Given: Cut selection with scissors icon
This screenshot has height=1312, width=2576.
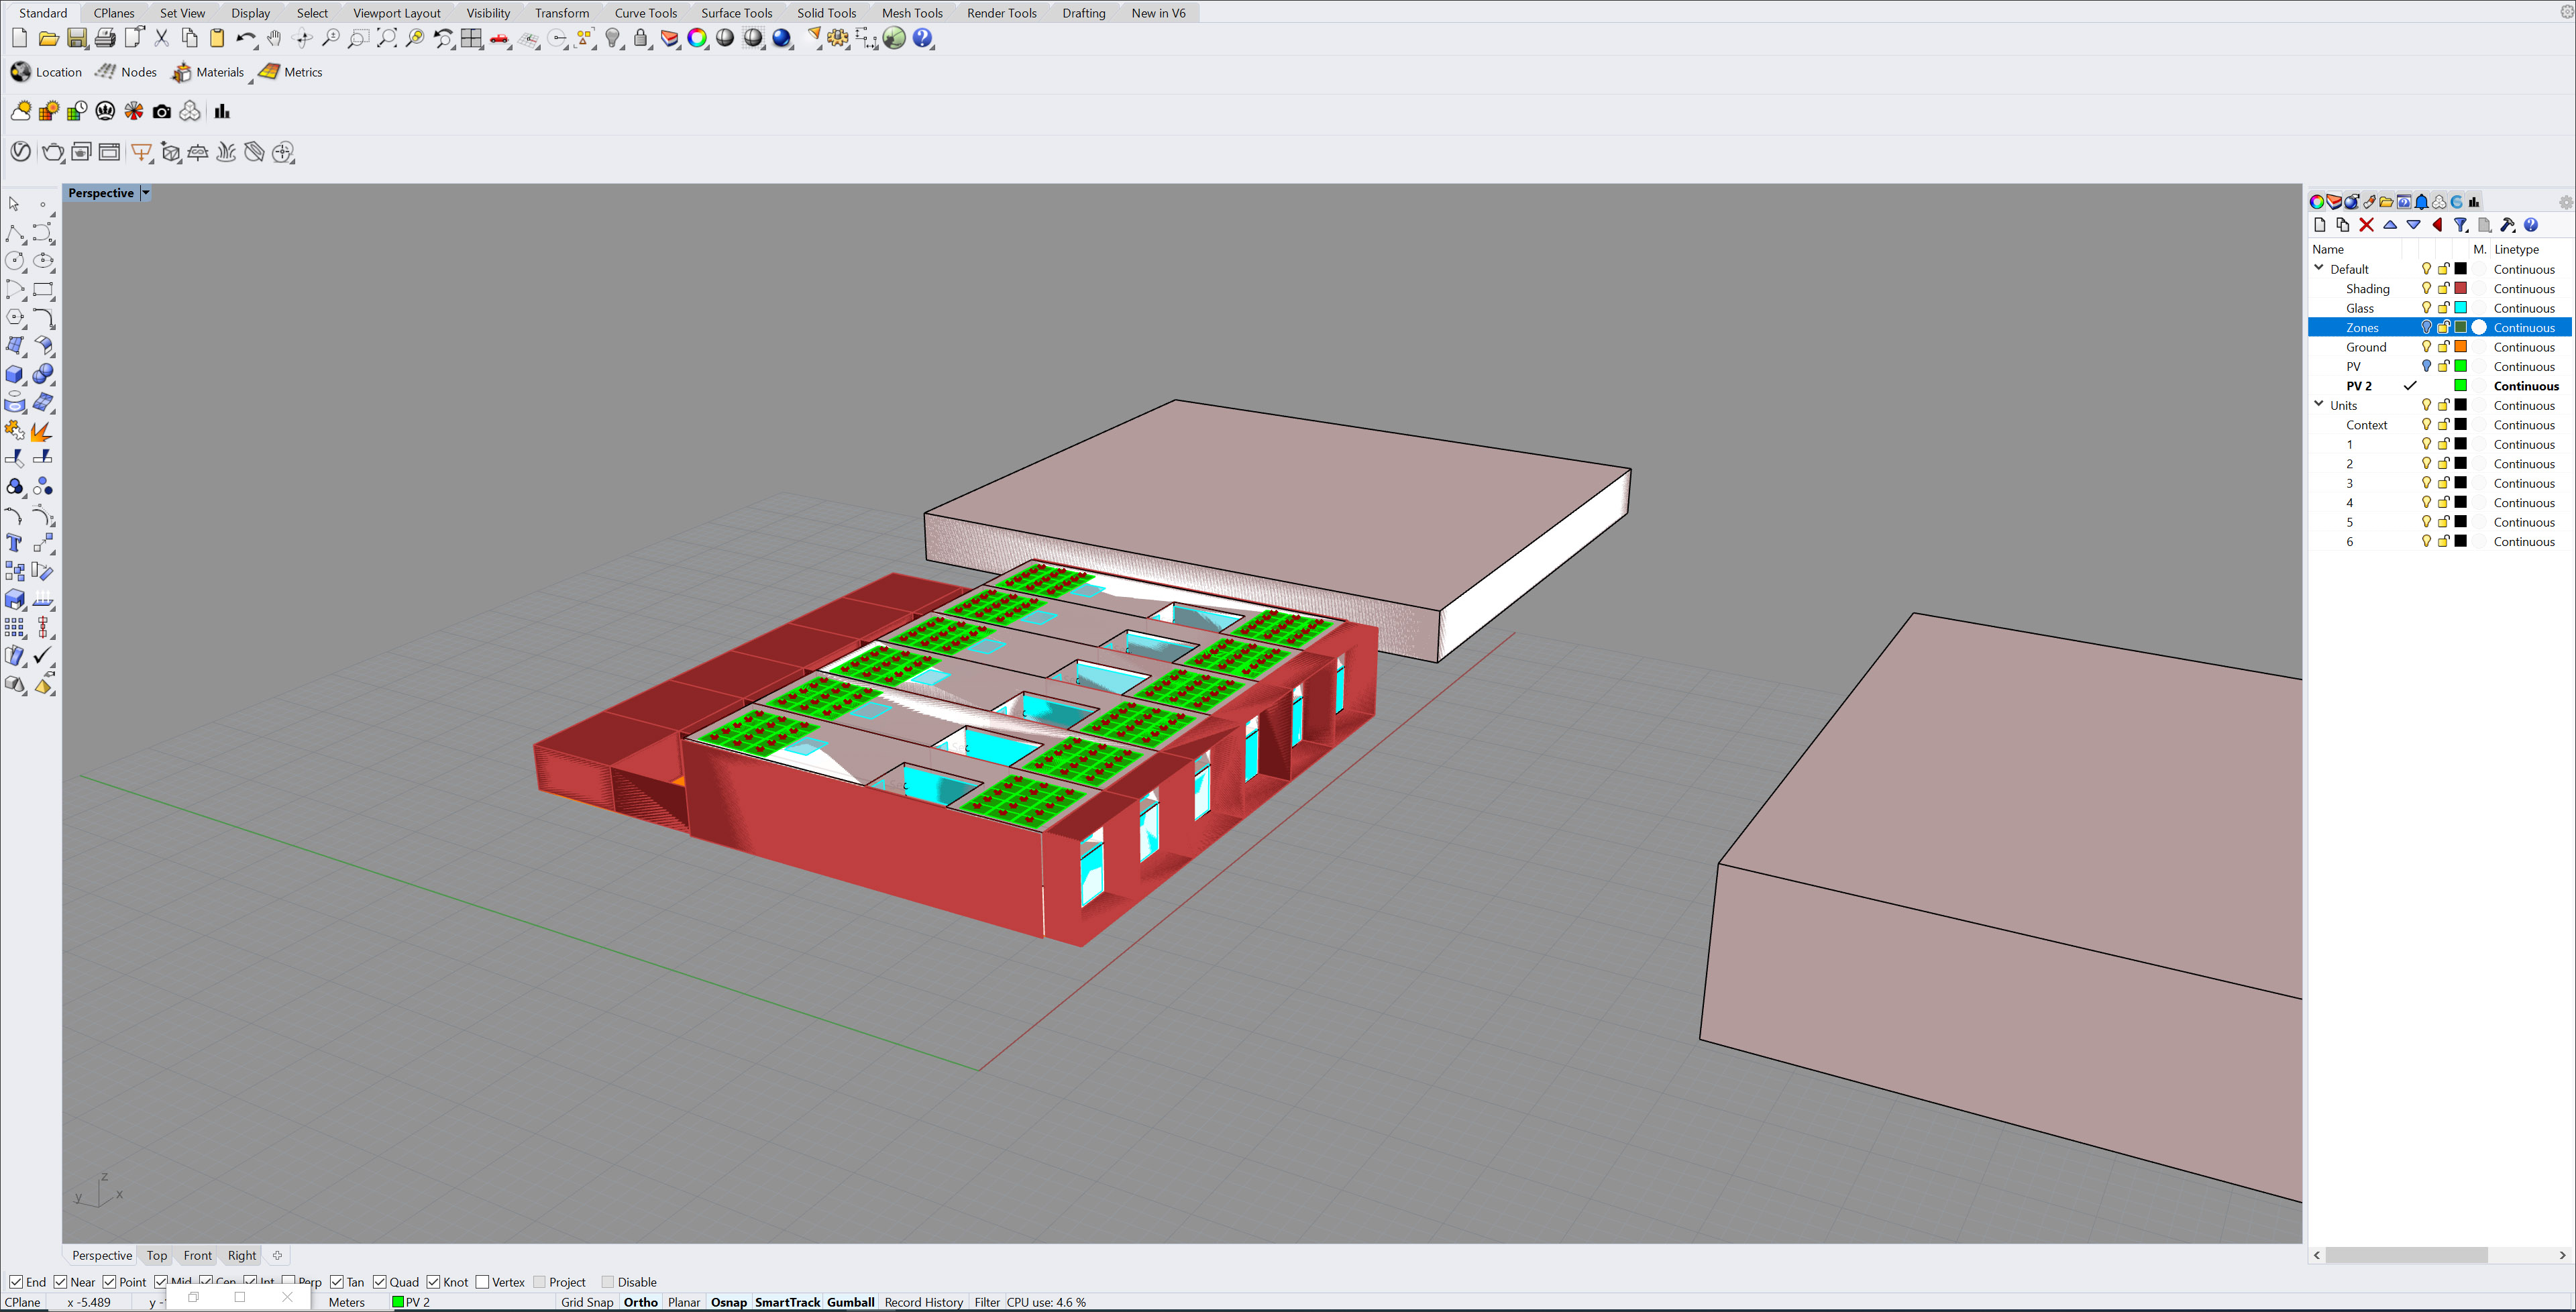Looking at the screenshot, I should 161,38.
